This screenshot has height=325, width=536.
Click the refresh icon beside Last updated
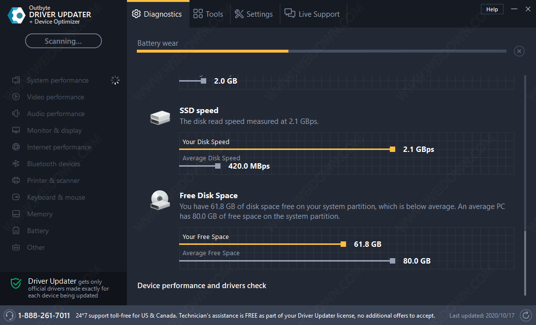(x=525, y=316)
